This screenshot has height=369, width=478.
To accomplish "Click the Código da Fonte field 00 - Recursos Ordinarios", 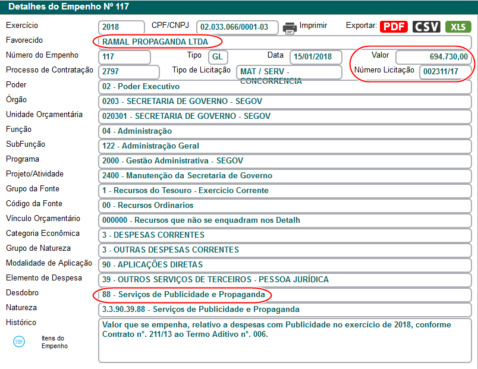I will point(285,206).
